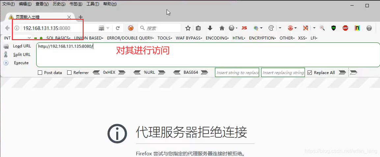Click the crossed-out page icon
Viewport: 380px width, 157px height.
(x=306, y=28)
